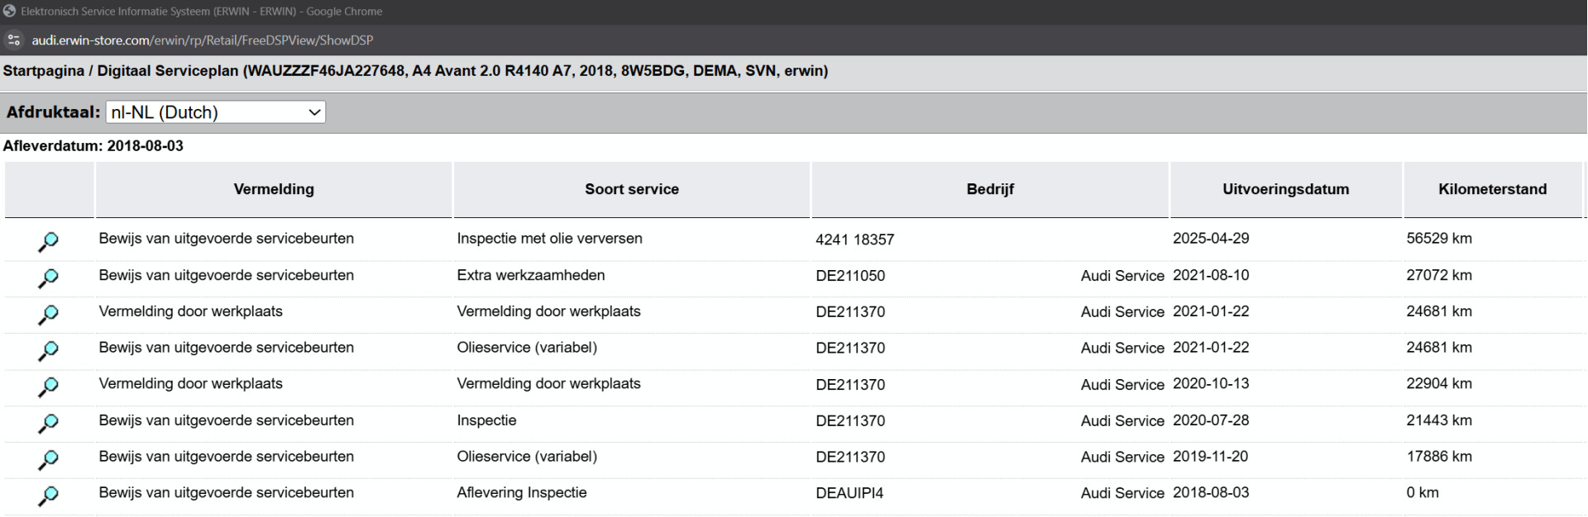The width and height of the screenshot is (1588, 517).
Task: Click the mileage '17886 km'
Action: tap(1439, 457)
